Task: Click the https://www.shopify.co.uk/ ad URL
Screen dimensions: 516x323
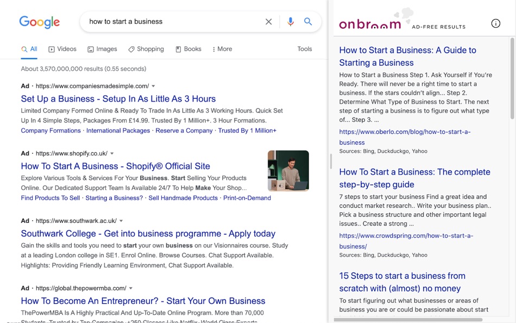Action: click(x=71, y=153)
